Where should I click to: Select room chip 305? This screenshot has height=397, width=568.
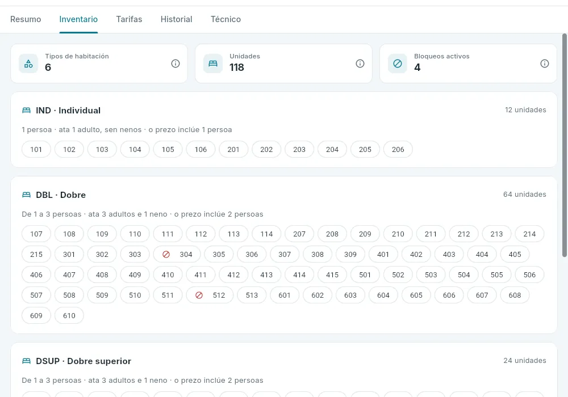[219, 255]
